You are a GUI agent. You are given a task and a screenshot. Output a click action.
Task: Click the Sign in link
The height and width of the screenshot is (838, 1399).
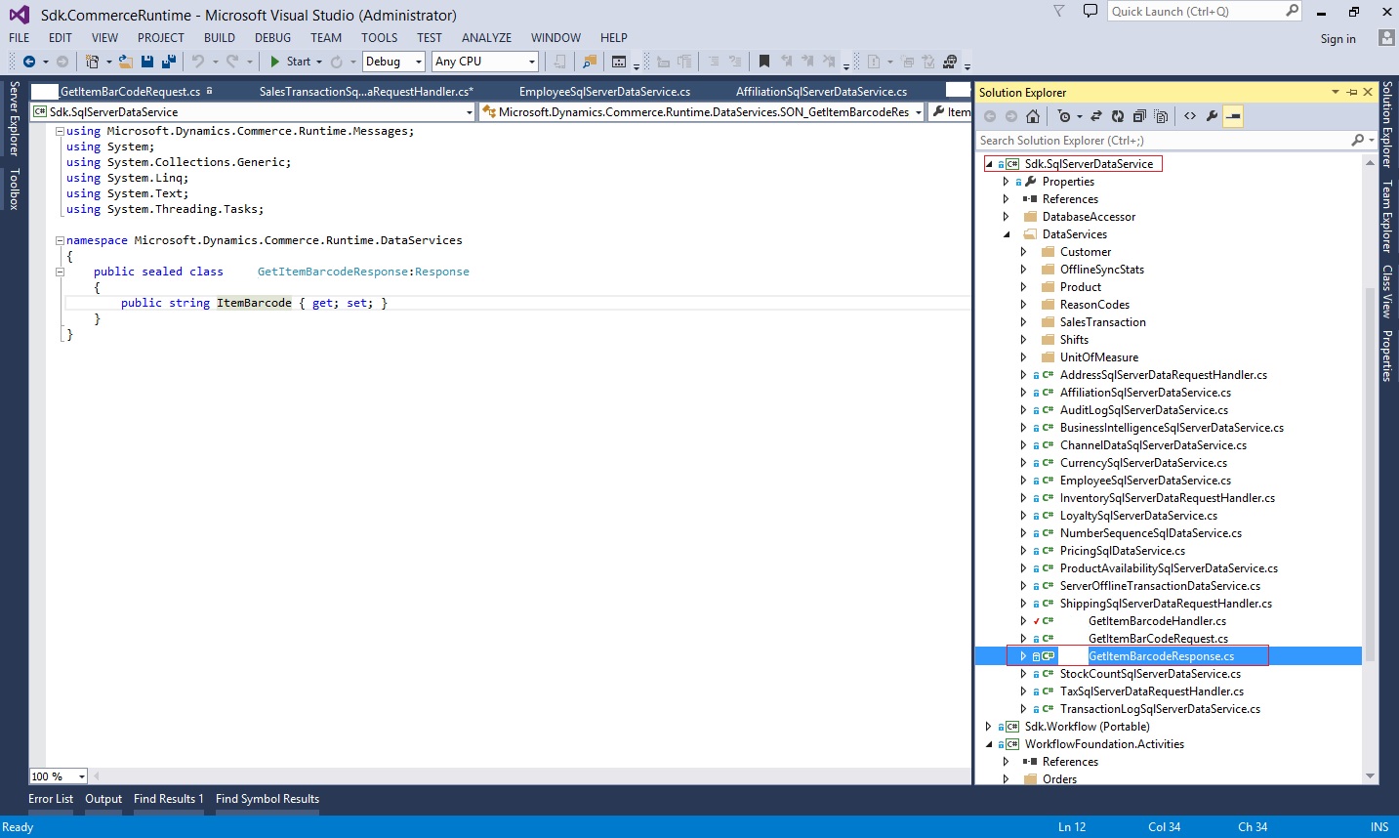tap(1337, 39)
